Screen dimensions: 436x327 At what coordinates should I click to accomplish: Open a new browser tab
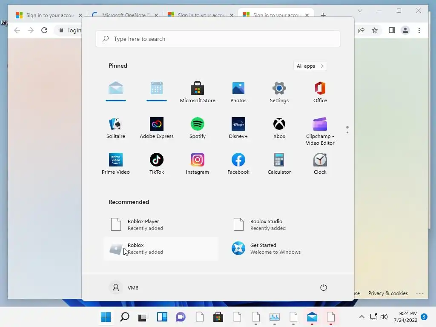pyautogui.click(x=323, y=15)
